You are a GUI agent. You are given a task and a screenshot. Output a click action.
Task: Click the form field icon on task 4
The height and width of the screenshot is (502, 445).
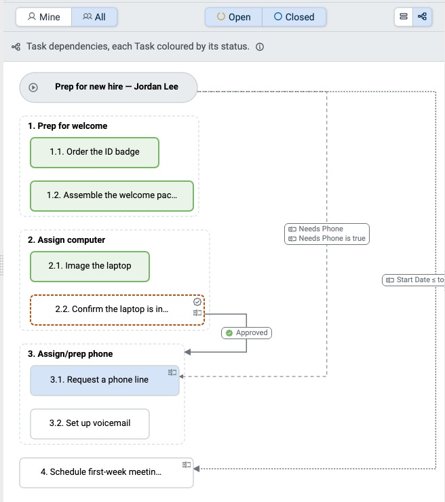pos(187,465)
